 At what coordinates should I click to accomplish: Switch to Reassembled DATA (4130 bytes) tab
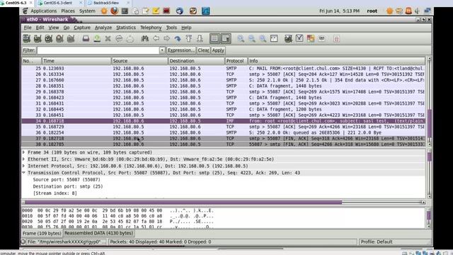click(98, 233)
